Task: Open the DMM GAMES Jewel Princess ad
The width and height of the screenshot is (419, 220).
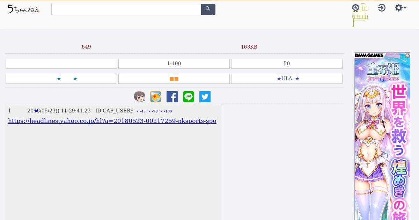Action: [x=382, y=136]
